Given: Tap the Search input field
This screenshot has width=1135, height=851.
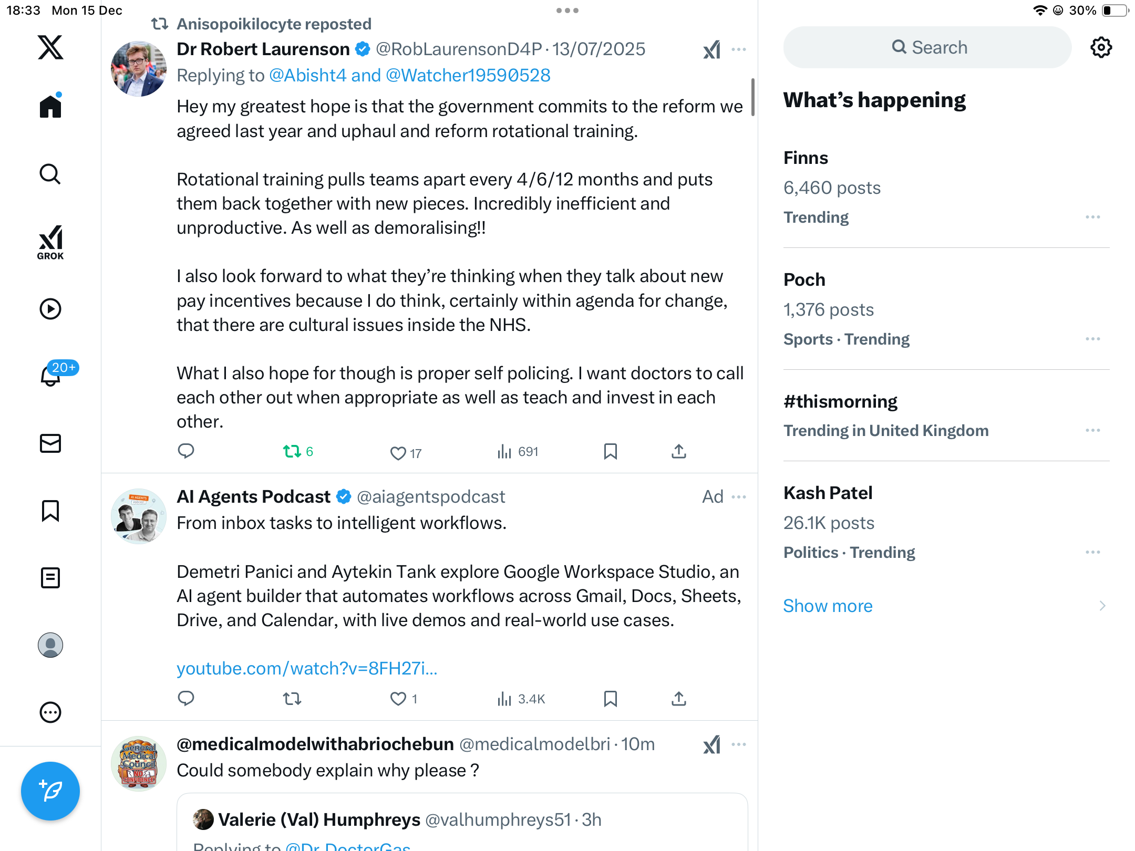Looking at the screenshot, I should click(927, 48).
